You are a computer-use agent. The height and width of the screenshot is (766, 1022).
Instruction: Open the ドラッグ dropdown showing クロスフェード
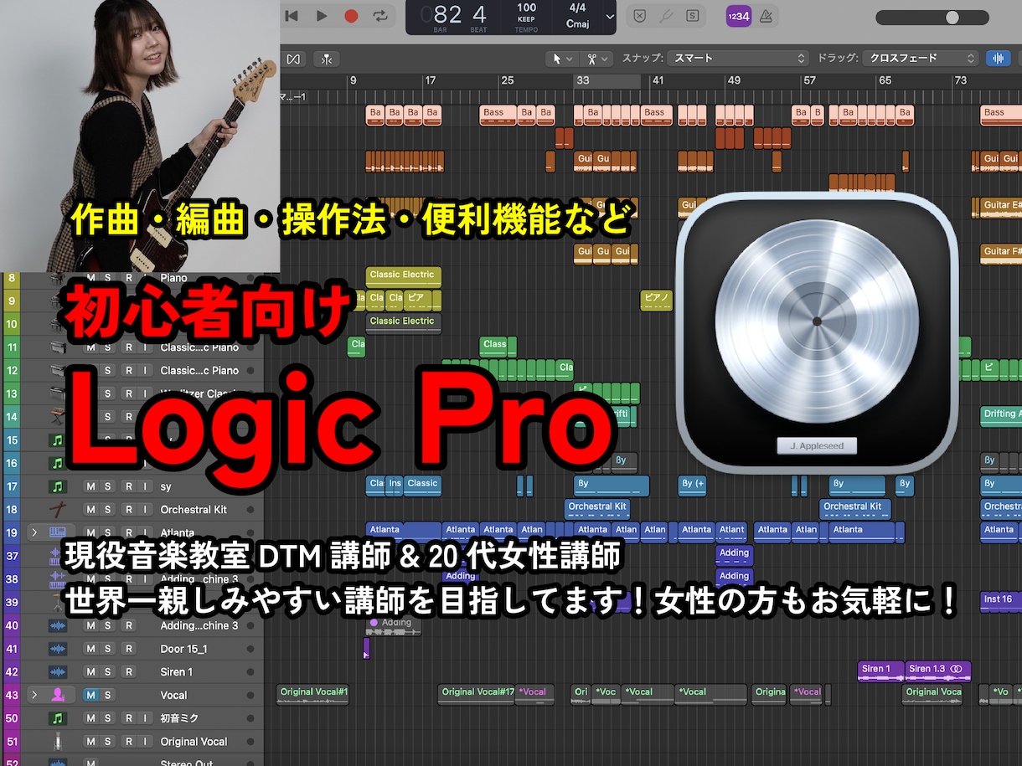coord(921,59)
